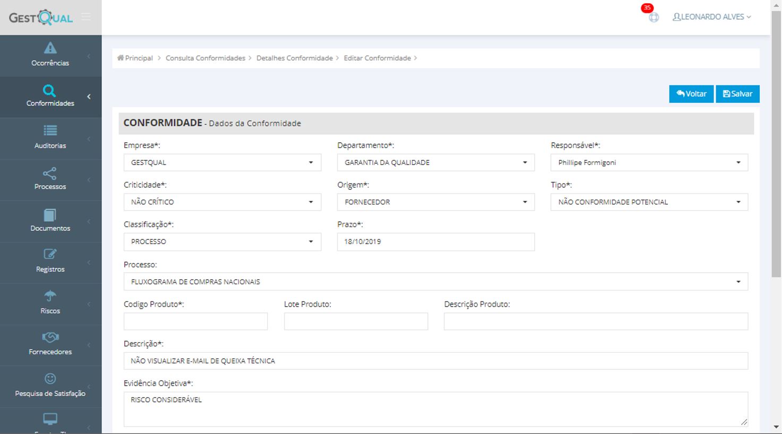
Task: Click the monitor icon in the sidebar
Action: click(50, 419)
